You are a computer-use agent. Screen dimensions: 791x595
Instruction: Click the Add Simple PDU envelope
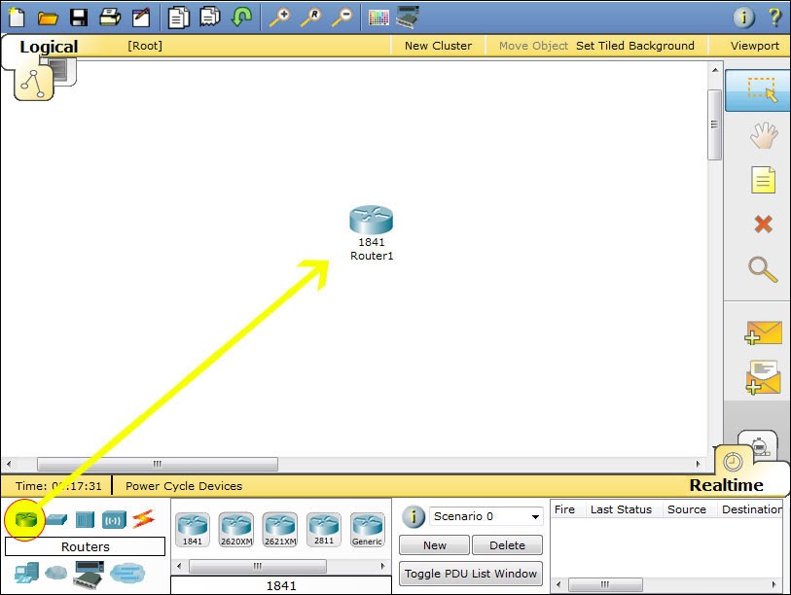763,332
